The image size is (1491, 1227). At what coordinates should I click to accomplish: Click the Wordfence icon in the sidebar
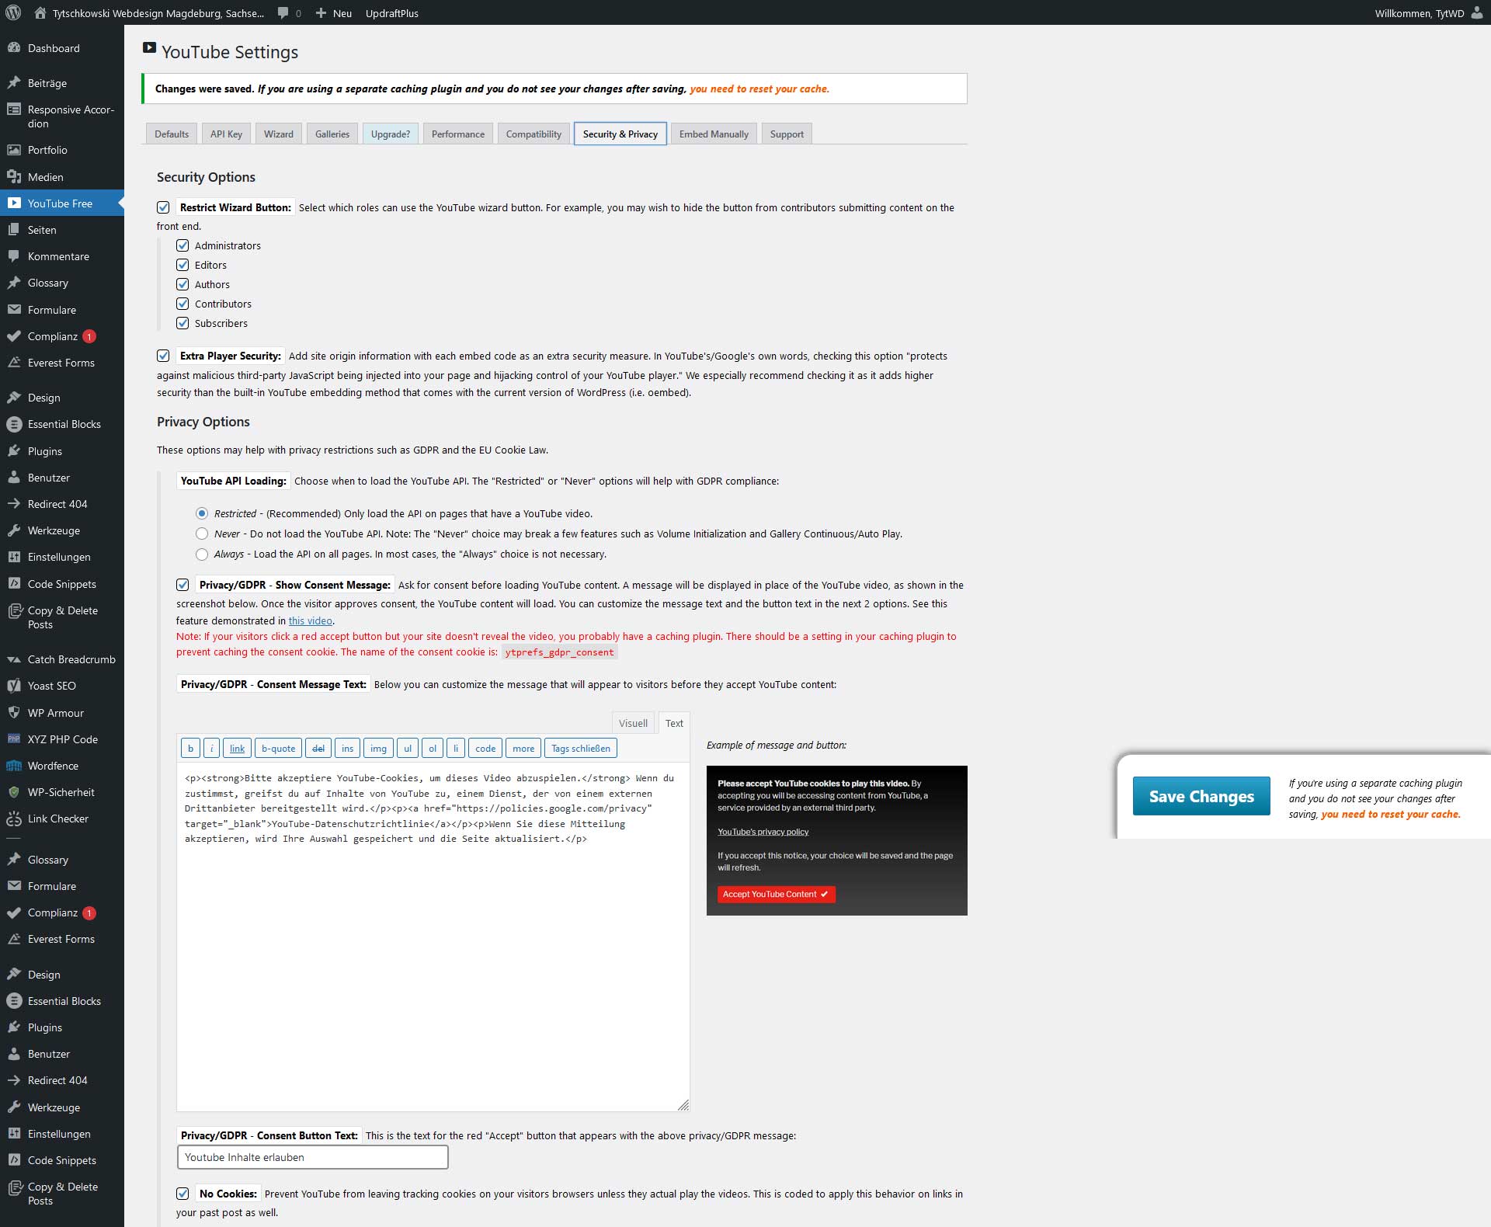point(14,766)
